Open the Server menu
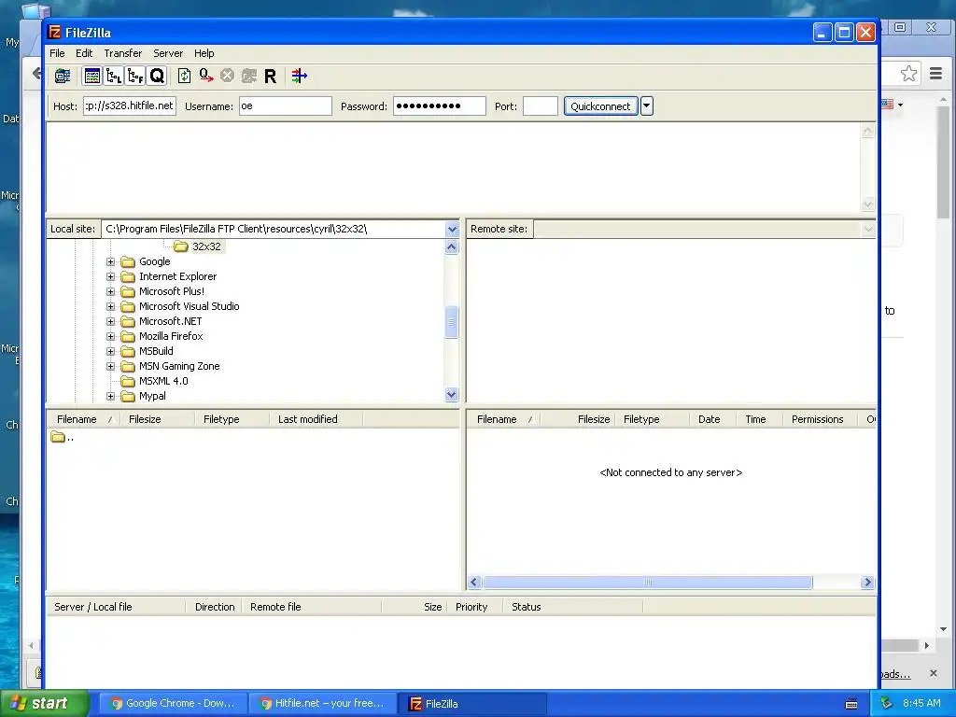Image resolution: width=956 pixels, height=717 pixels. pyautogui.click(x=168, y=53)
